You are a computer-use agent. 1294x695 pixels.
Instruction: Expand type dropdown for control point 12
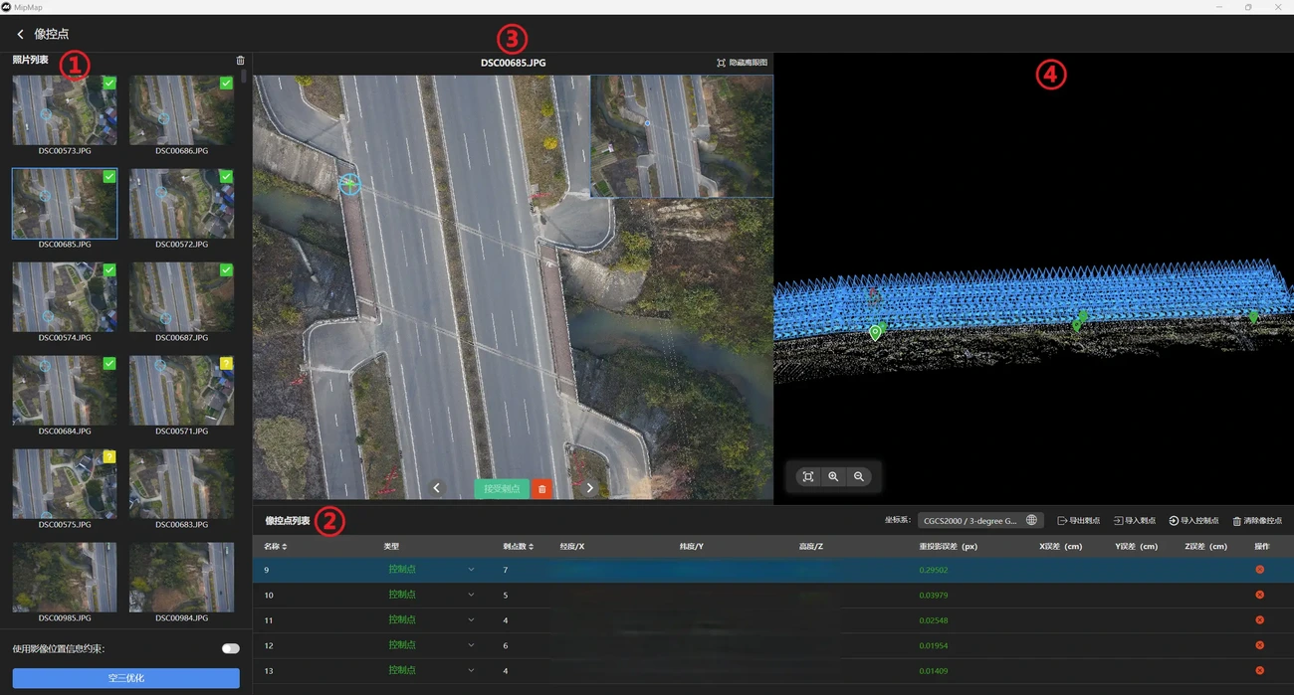pos(471,645)
